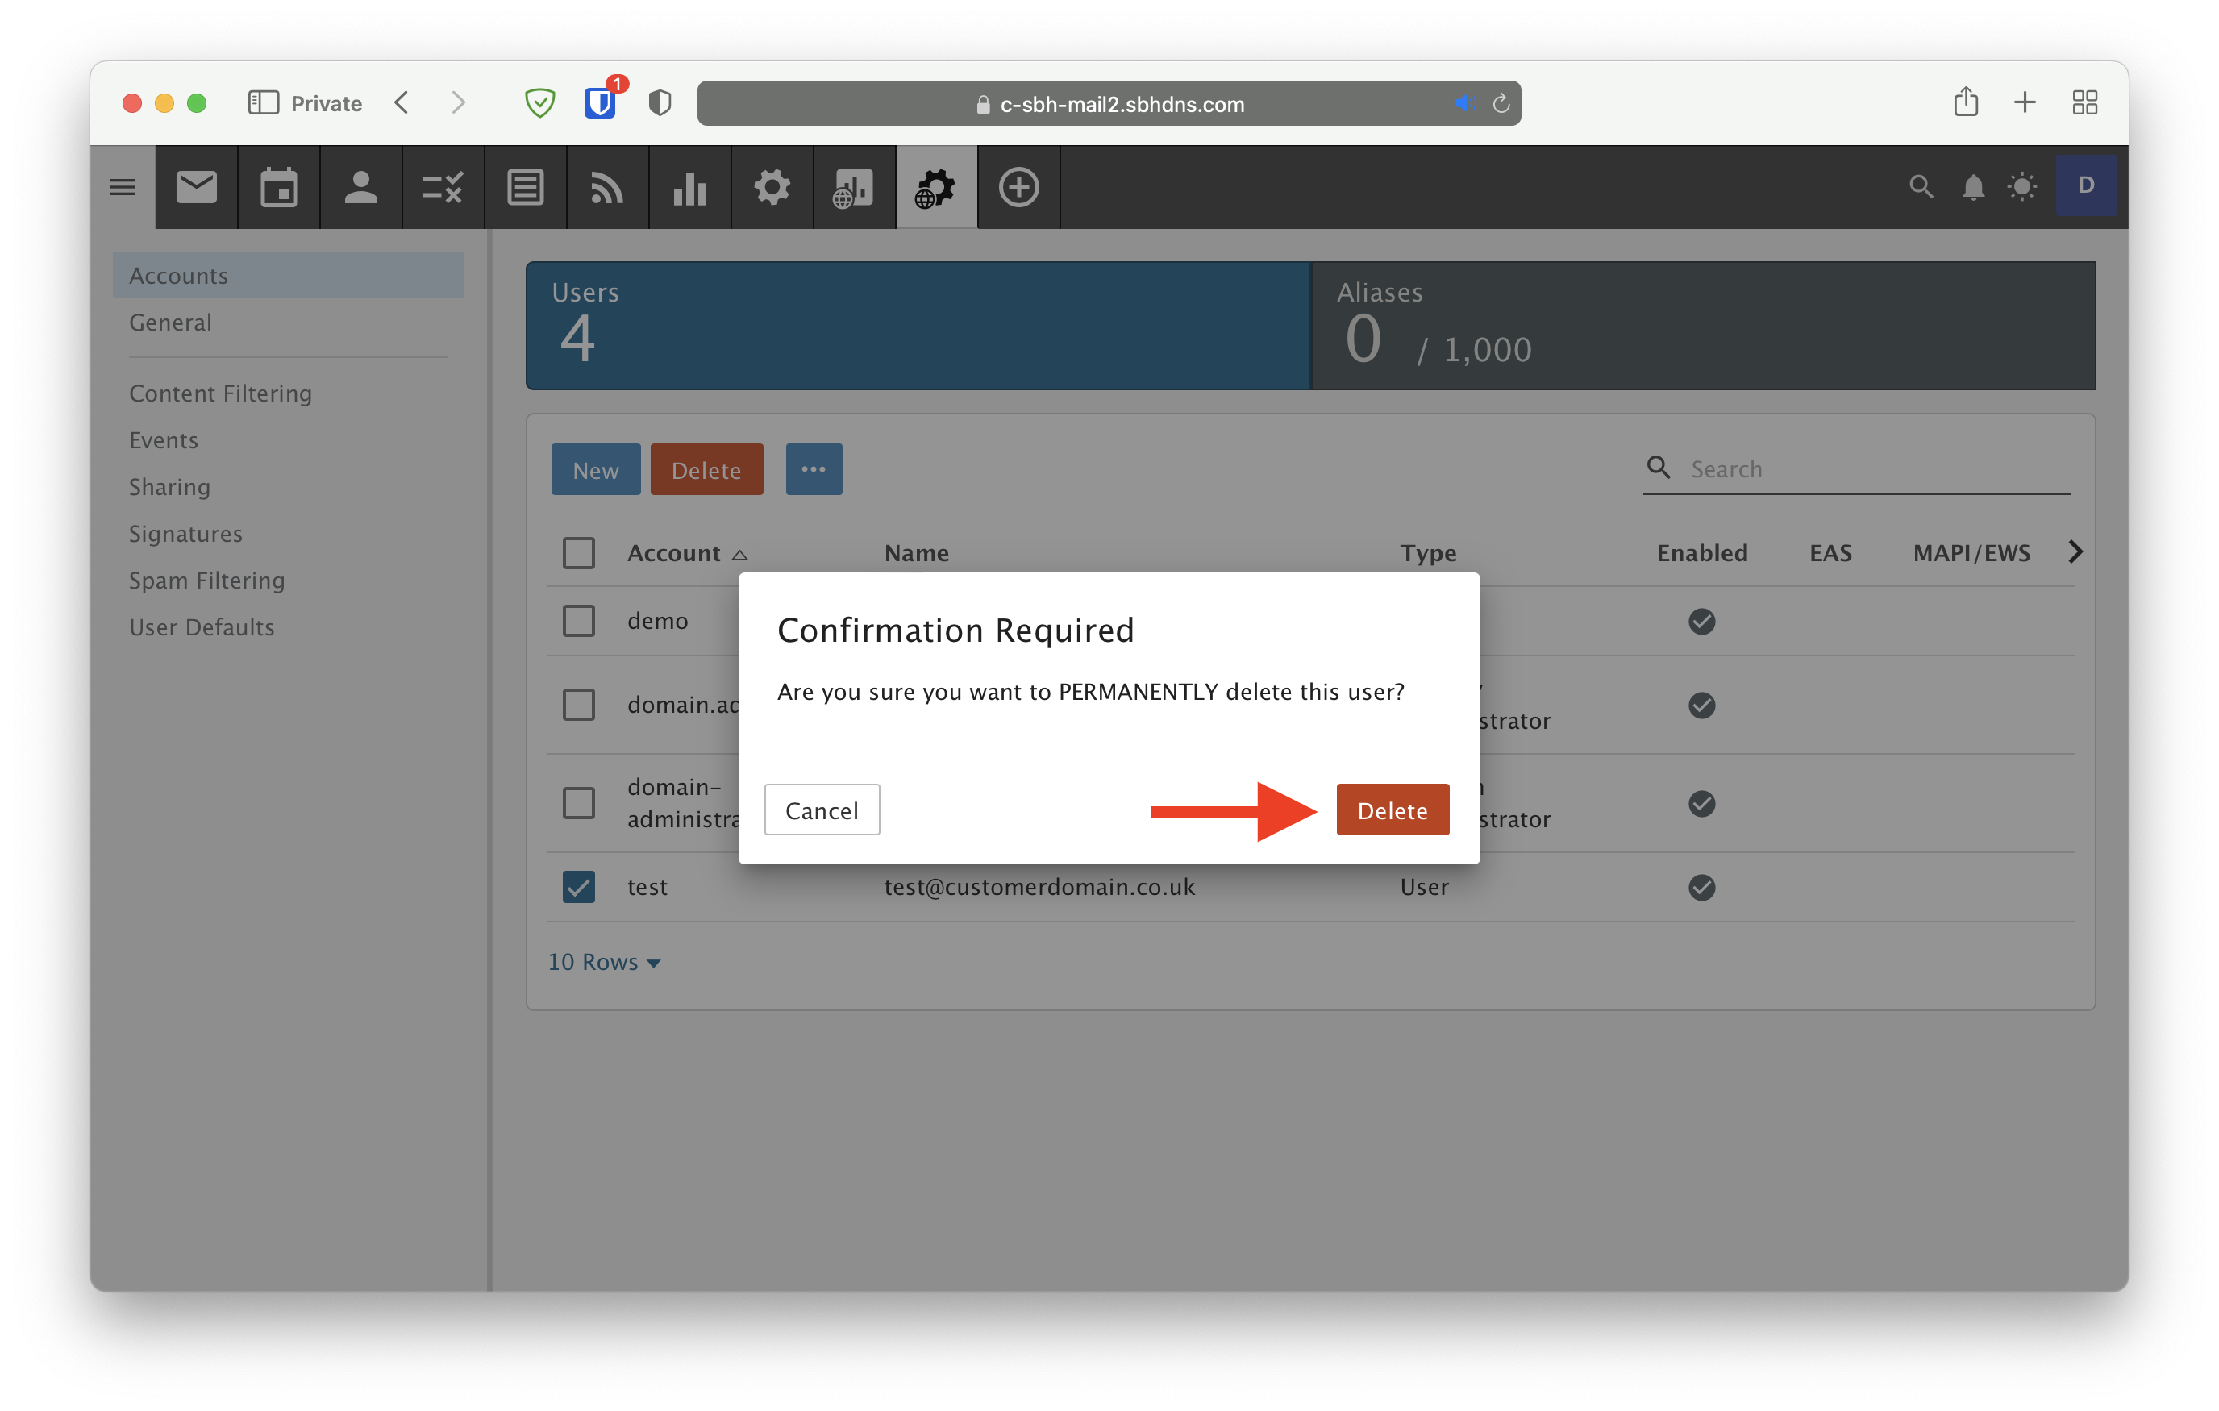Viewport: 2219px width, 1411px height.
Task: Open the Tasks checklist icon
Action: [443, 188]
